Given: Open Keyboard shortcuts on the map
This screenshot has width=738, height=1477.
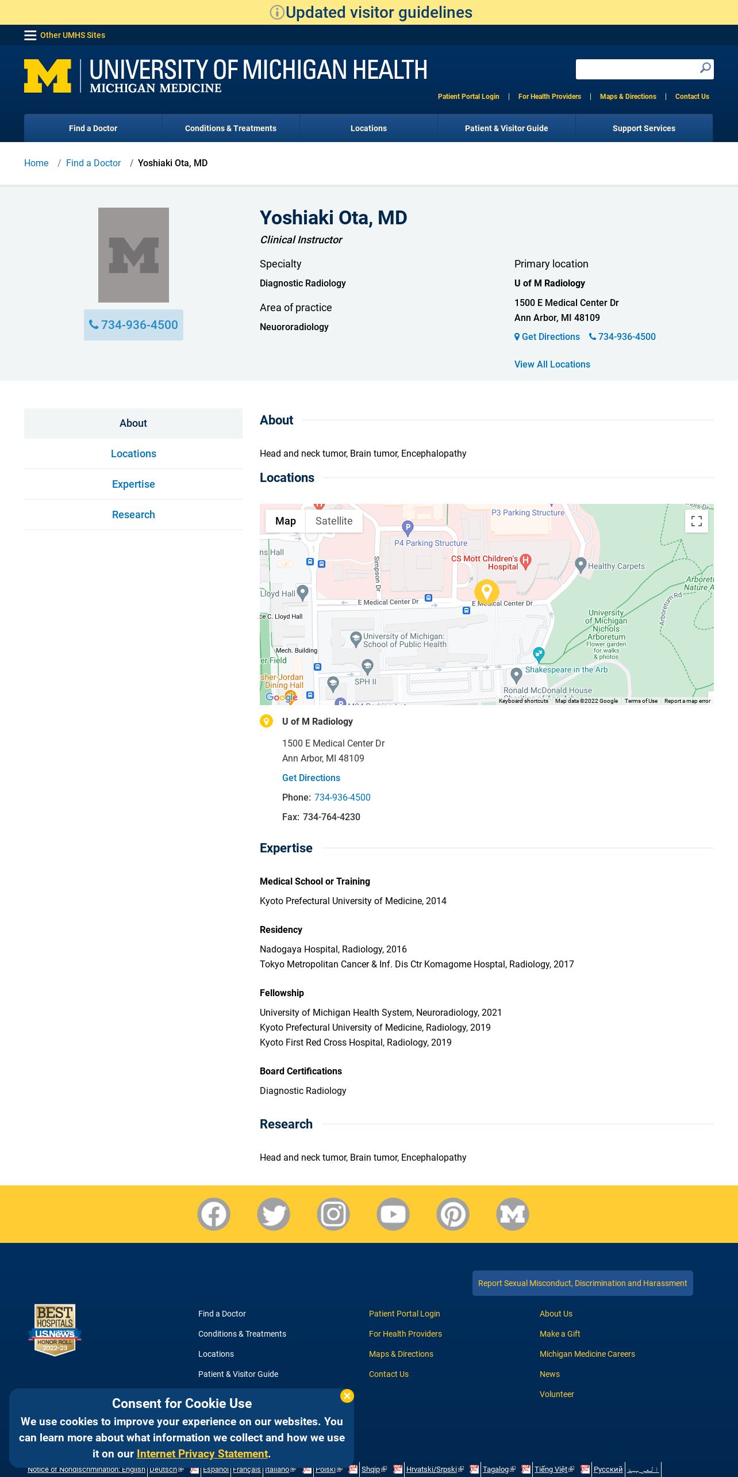Looking at the screenshot, I should (x=524, y=701).
